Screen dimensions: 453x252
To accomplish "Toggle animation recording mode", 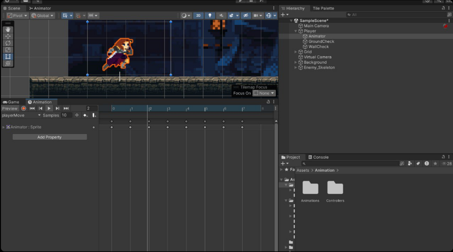I will pos(24,109).
